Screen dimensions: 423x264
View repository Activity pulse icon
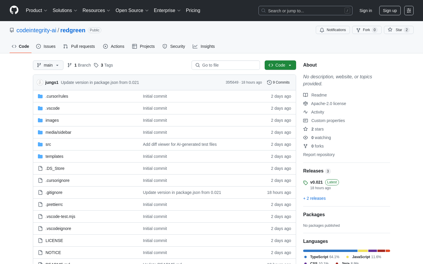(x=305, y=112)
